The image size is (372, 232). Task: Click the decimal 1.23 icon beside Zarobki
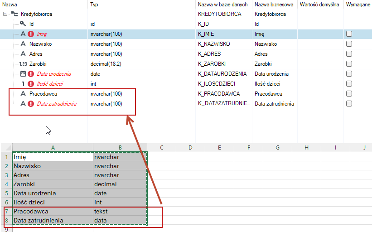click(x=23, y=64)
